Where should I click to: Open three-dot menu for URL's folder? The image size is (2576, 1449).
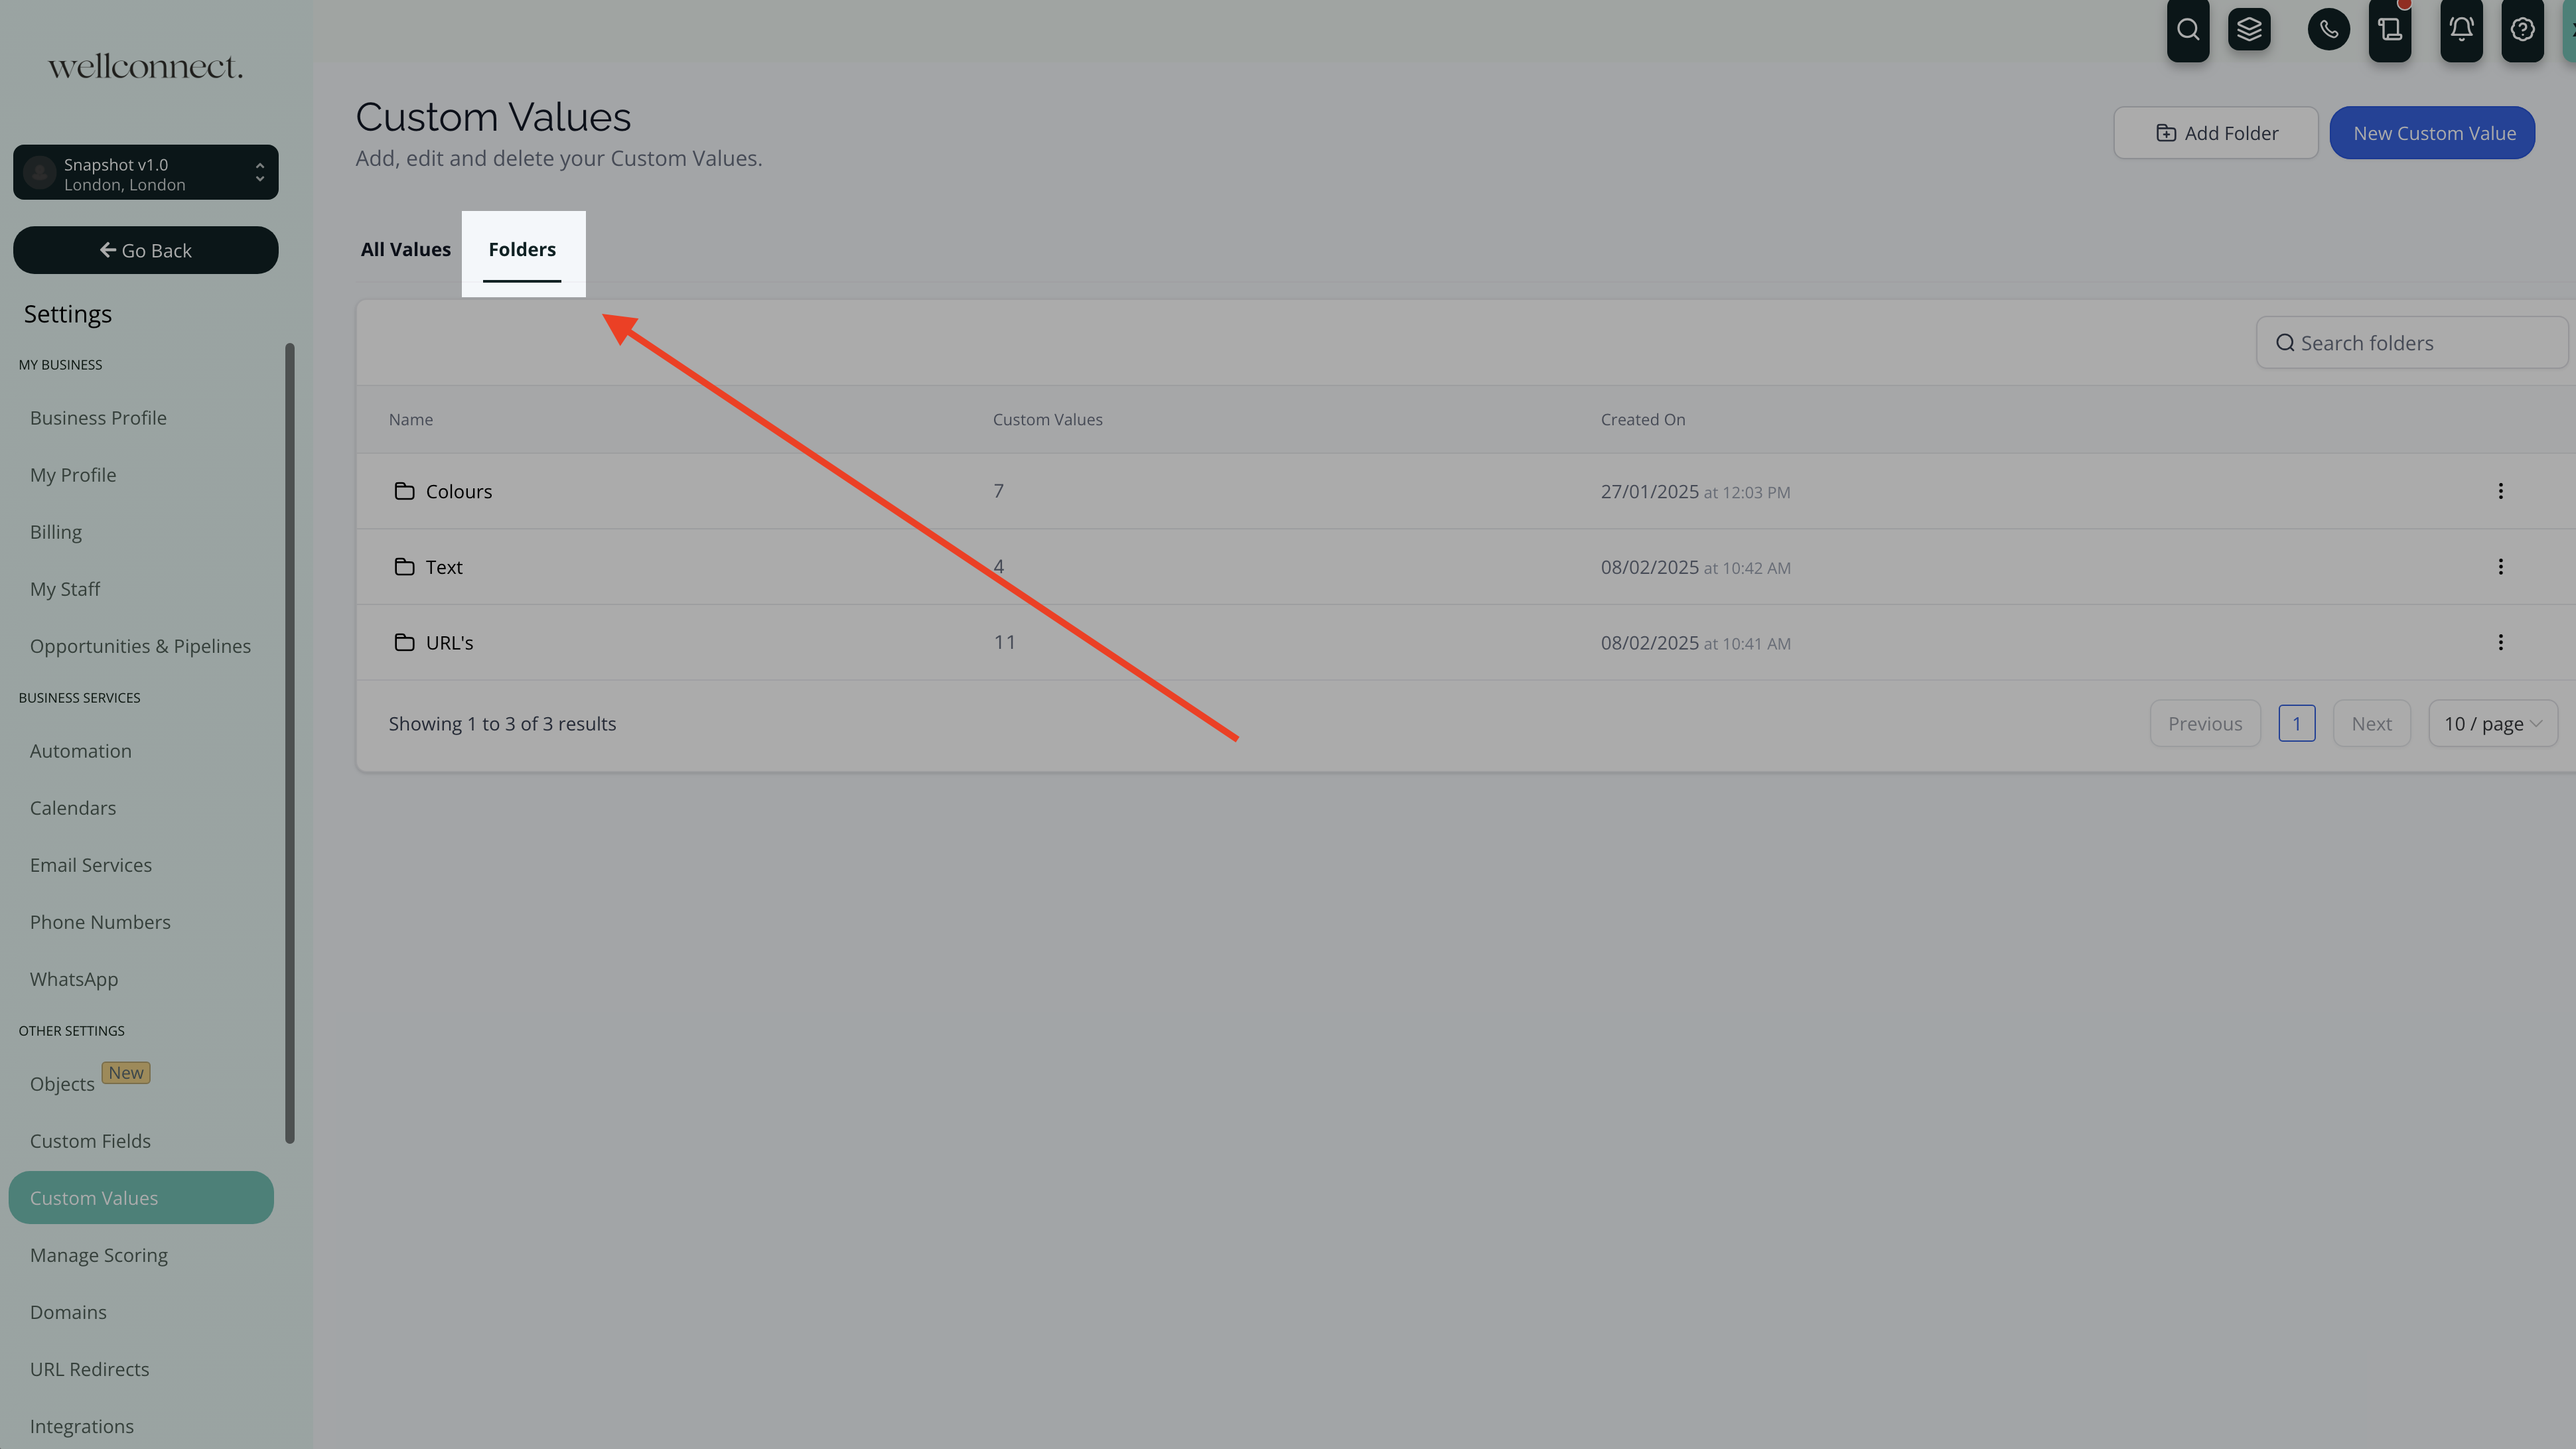tap(2500, 643)
